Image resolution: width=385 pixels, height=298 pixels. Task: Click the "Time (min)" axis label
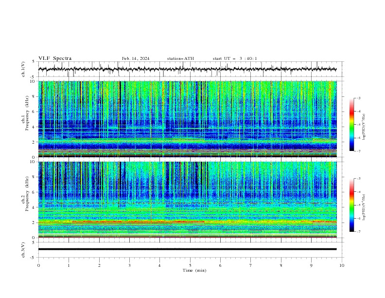pos(194,270)
